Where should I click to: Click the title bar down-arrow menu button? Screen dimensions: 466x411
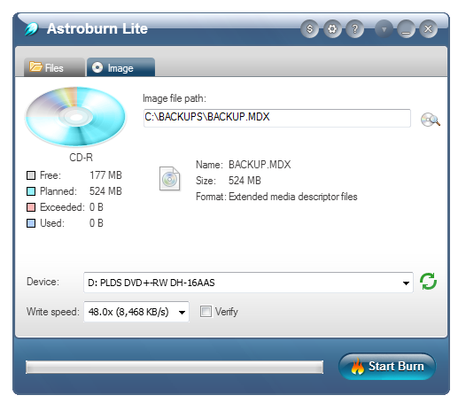click(x=384, y=29)
